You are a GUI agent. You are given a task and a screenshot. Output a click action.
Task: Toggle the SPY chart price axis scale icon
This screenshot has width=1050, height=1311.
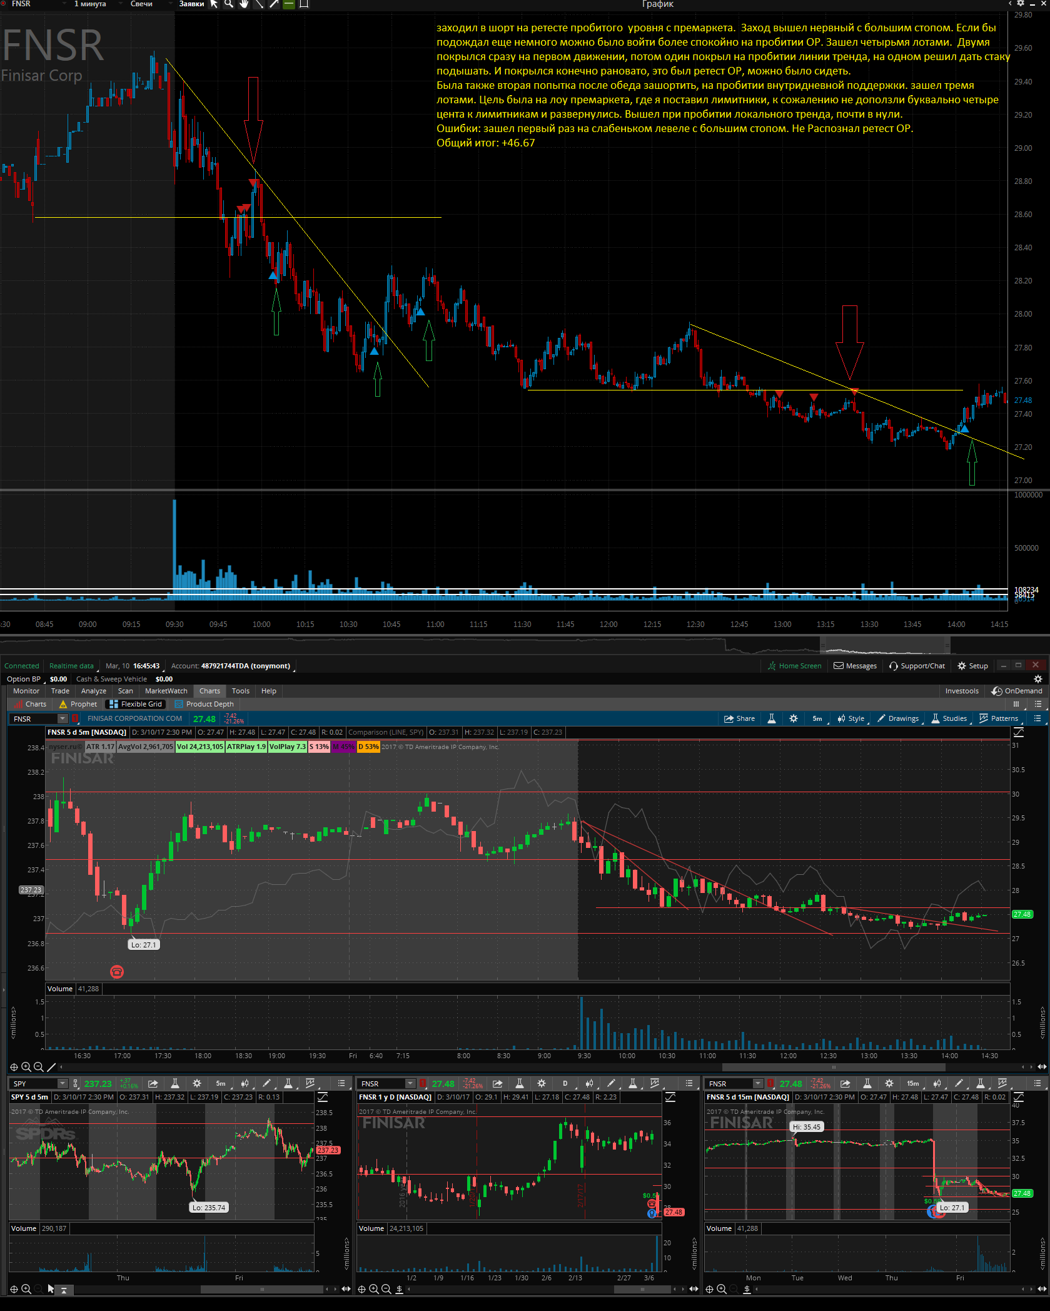[323, 1097]
